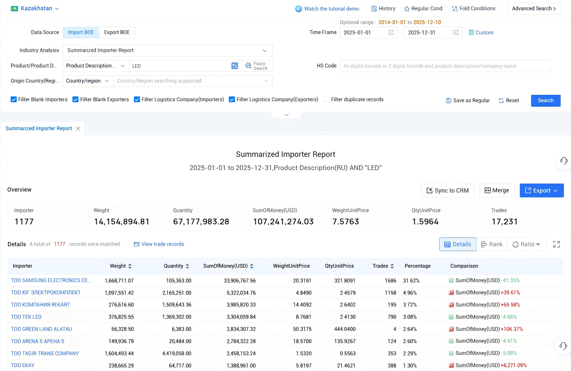
Task: Click the 17,231 Trades overview value
Action: pyautogui.click(x=505, y=222)
